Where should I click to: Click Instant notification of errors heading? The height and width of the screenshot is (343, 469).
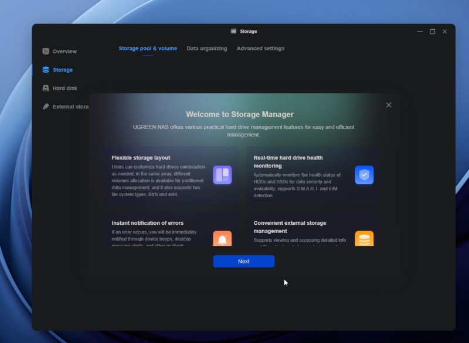[x=148, y=223]
